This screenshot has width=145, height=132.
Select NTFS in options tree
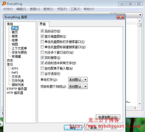tap(15, 69)
